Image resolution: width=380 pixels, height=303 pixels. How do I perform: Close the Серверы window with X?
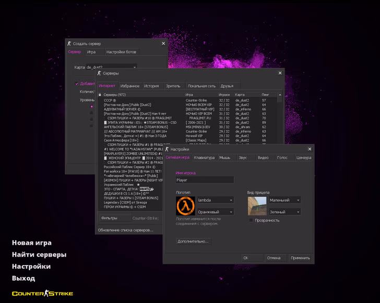[280, 73]
